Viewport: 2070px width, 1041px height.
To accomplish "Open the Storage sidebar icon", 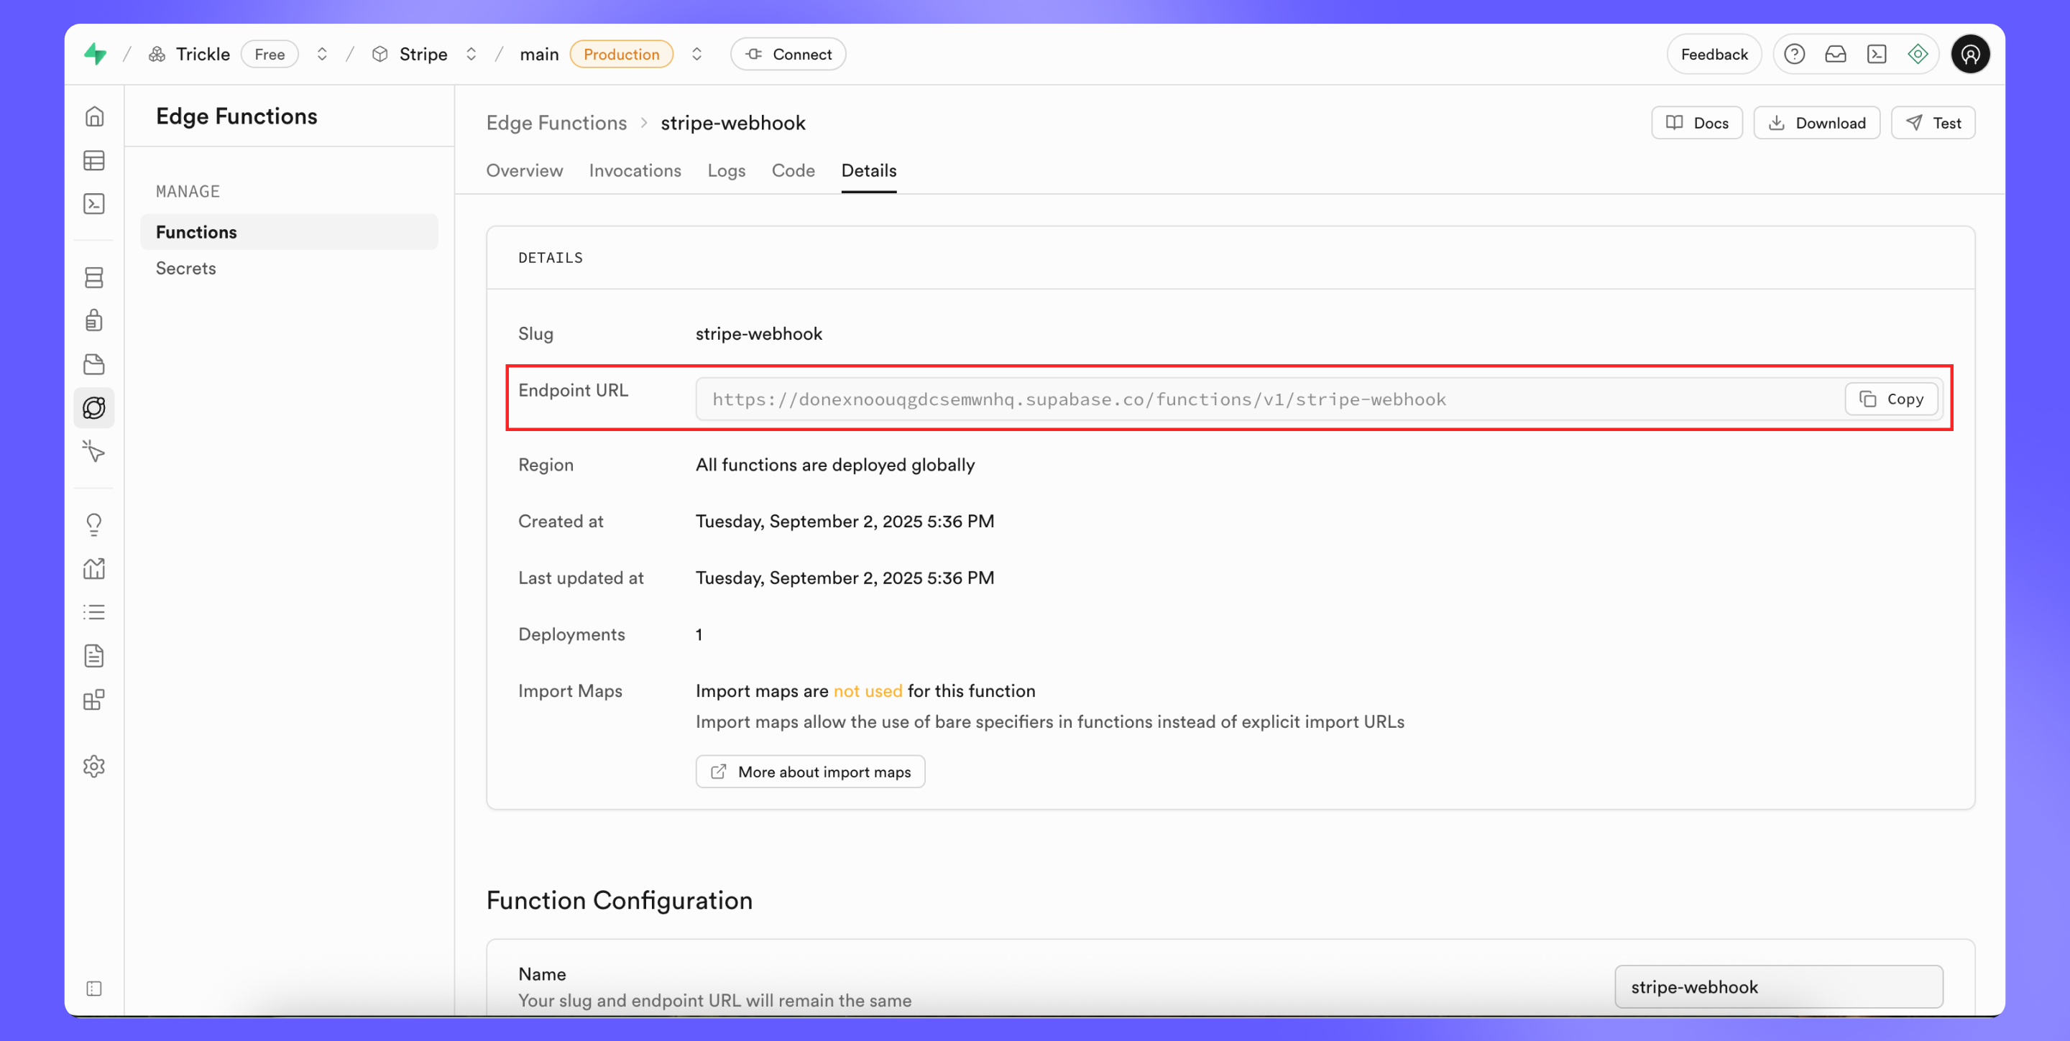I will pyautogui.click(x=94, y=364).
